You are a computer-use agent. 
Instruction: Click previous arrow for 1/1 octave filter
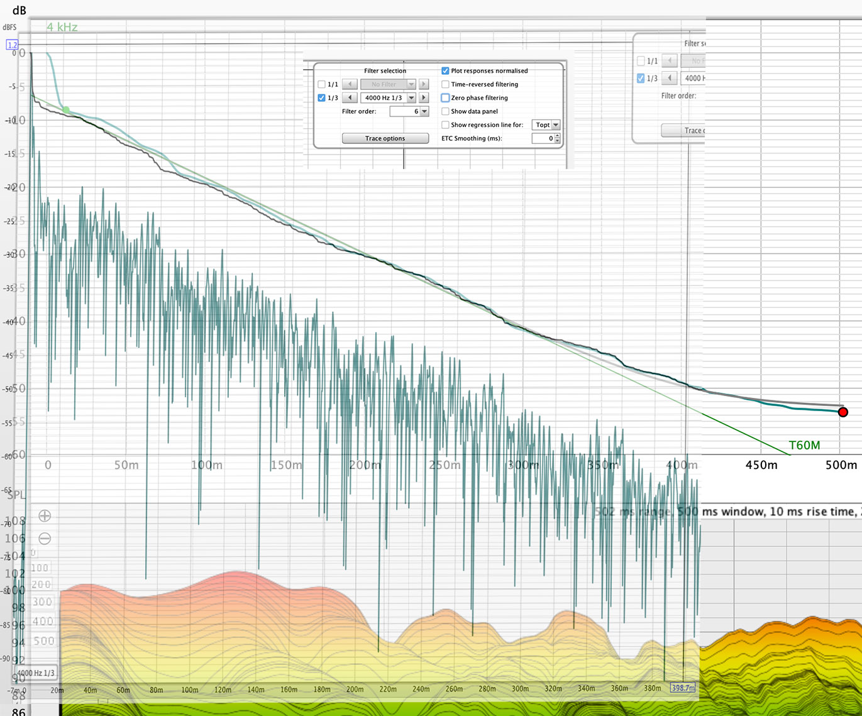(350, 84)
